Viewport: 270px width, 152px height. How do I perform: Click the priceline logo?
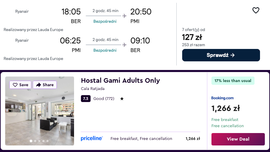pos(92,139)
